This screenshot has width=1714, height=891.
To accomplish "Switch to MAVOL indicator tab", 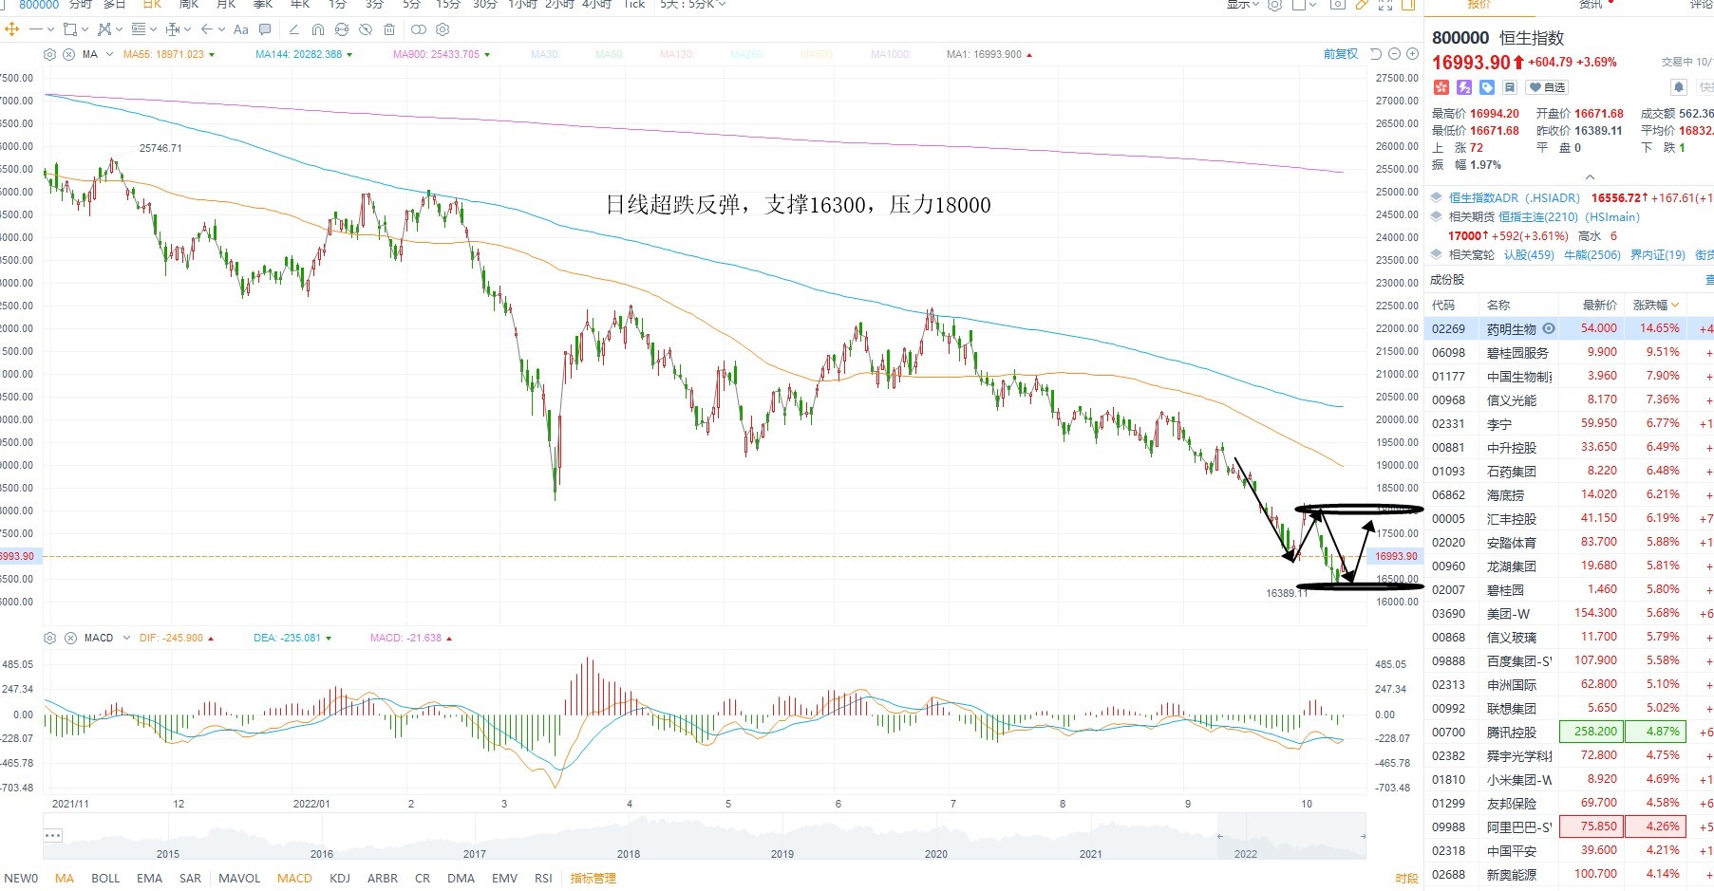I will click(x=239, y=878).
